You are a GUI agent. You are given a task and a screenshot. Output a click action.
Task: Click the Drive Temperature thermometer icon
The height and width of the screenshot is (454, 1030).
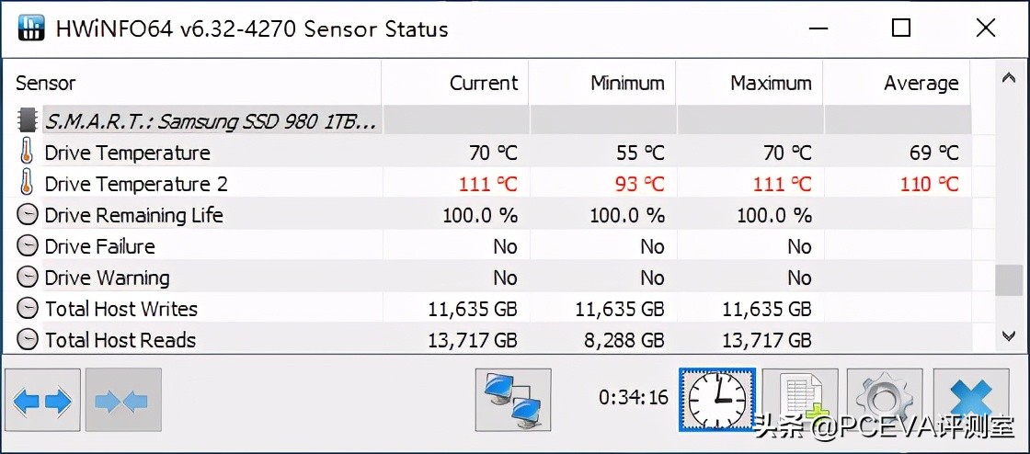coord(28,153)
